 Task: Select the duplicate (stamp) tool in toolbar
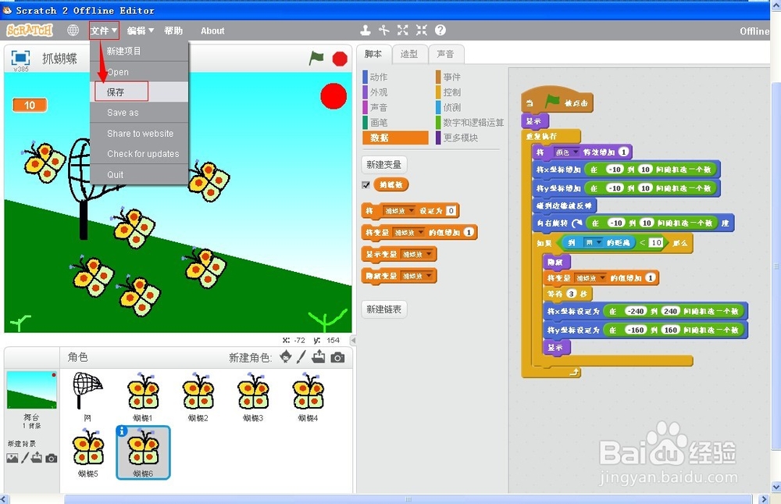(x=365, y=30)
